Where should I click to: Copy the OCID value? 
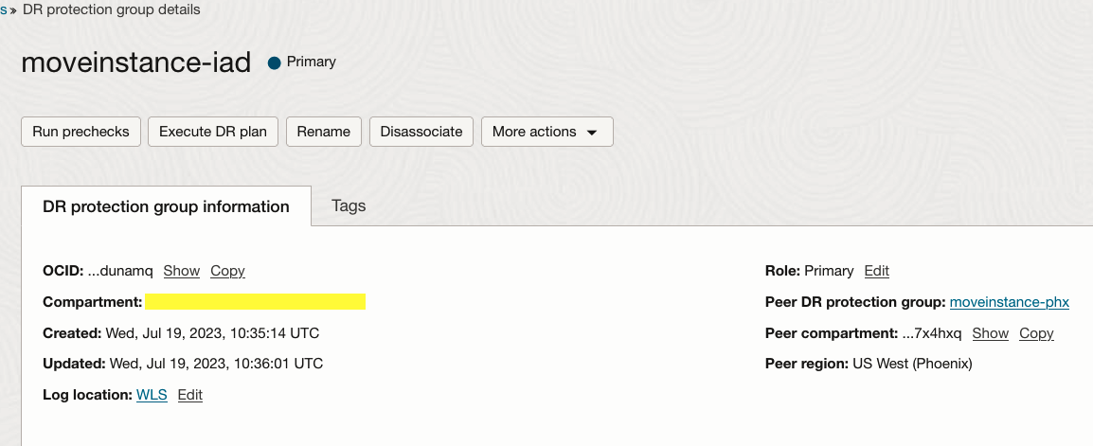(227, 271)
